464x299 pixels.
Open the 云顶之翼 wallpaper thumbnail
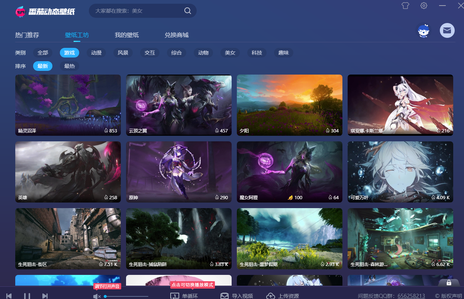tap(179, 105)
